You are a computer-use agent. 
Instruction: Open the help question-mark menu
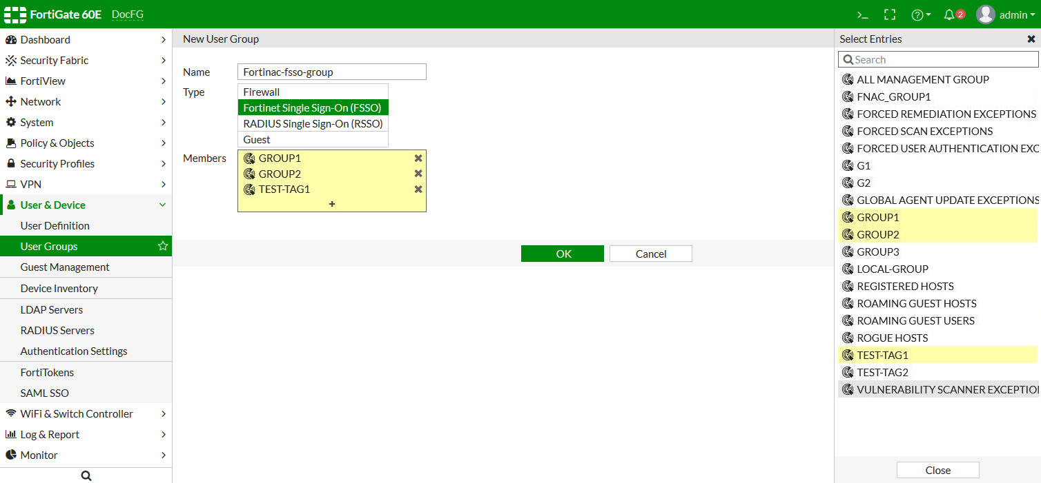921,14
